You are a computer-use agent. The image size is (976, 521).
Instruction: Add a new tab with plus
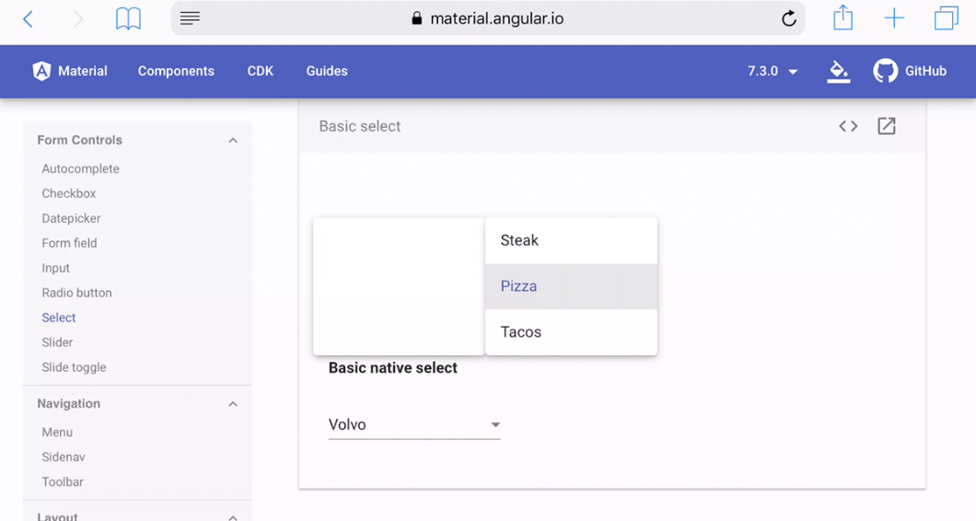coord(894,18)
